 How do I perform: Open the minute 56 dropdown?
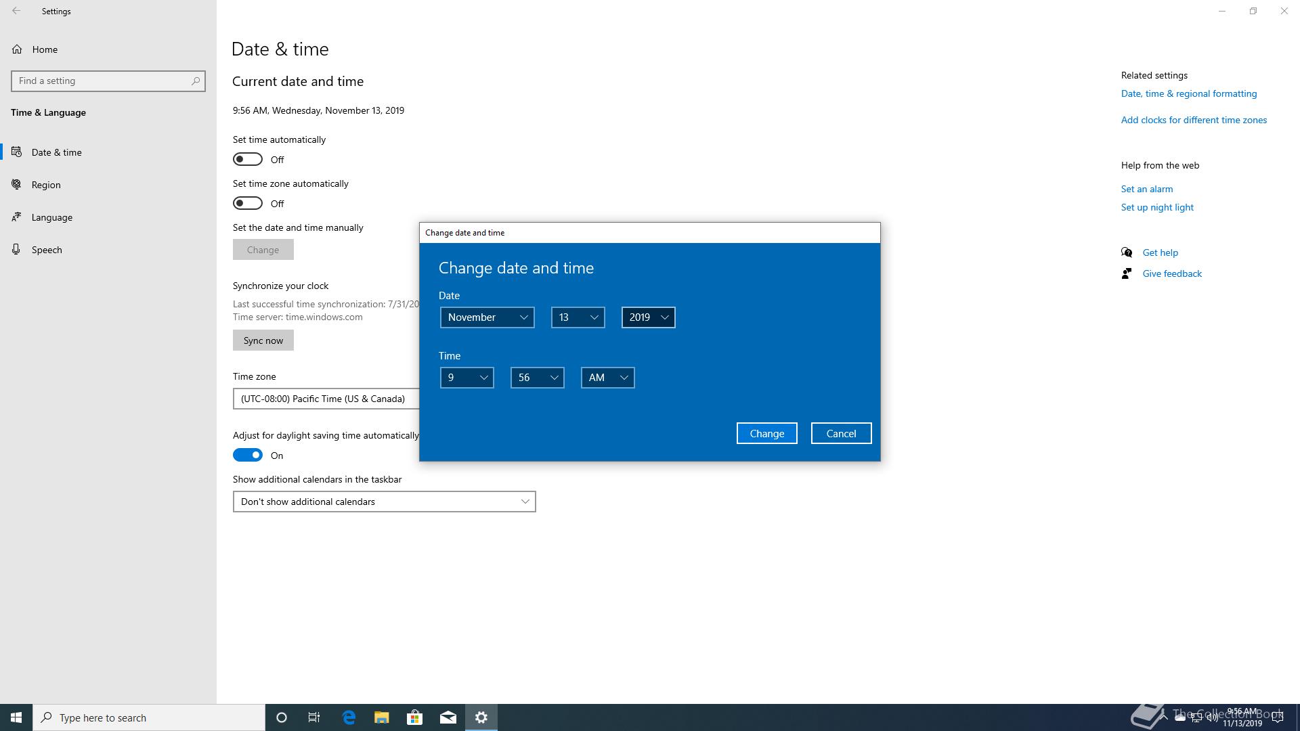[x=537, y=378]
